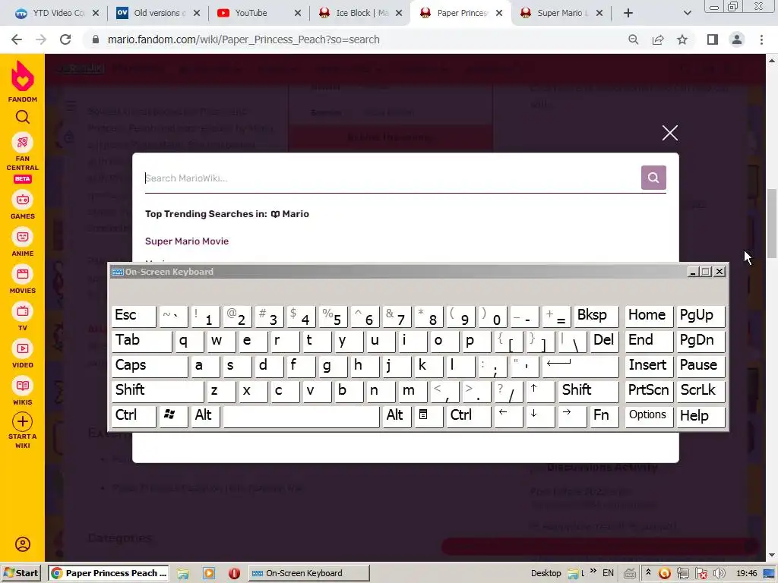Image resolution: width=778 pixels, height=583 pixels.
Task: Bookmark this page with the star
Action: point(682,39)
